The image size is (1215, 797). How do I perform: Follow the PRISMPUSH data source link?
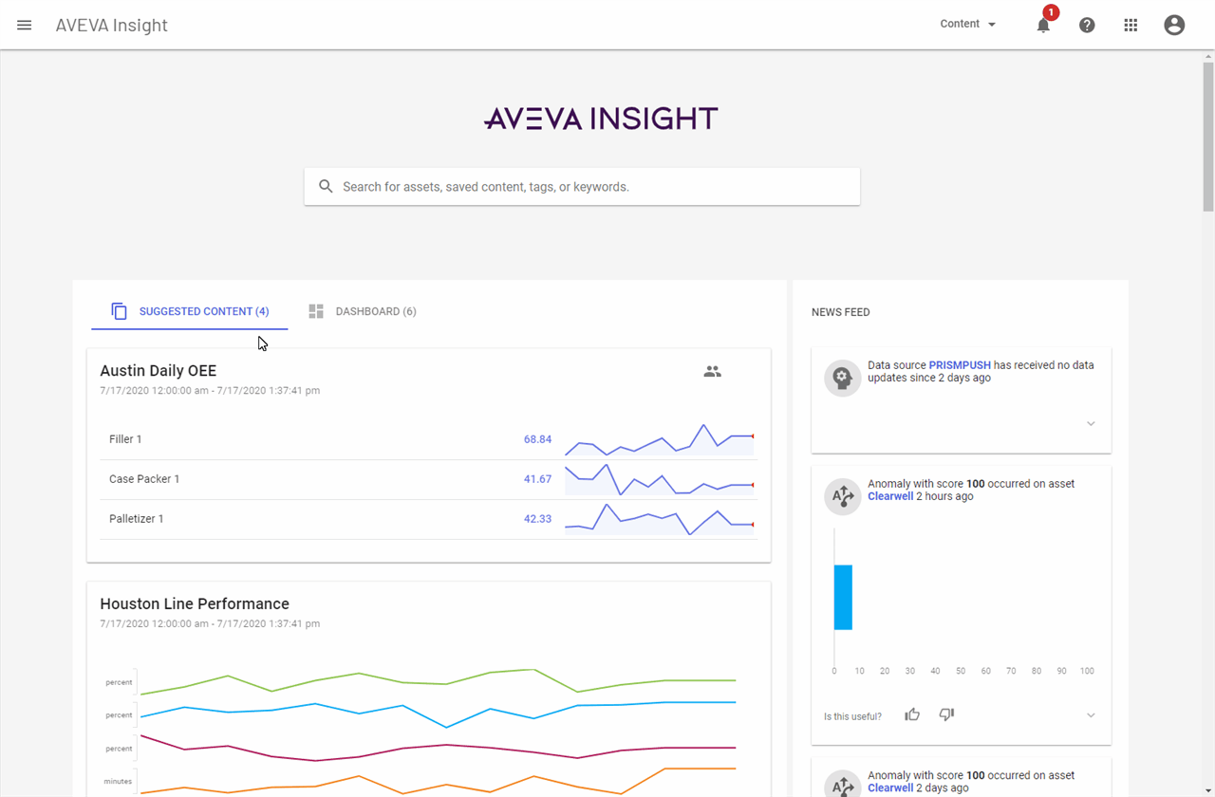pyautogui.click(x=960, y=365)
